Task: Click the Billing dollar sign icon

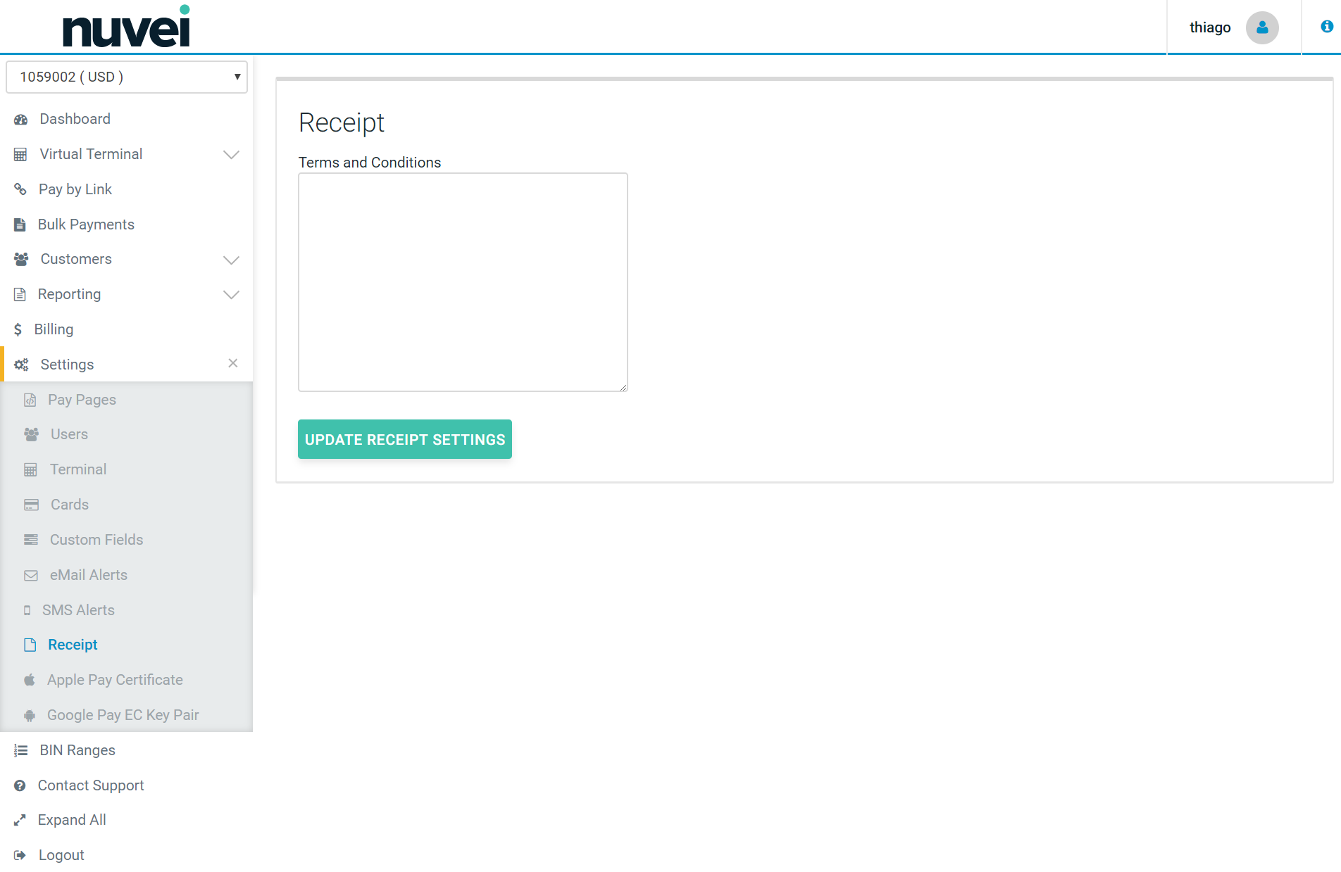Action: click(18, 329)
